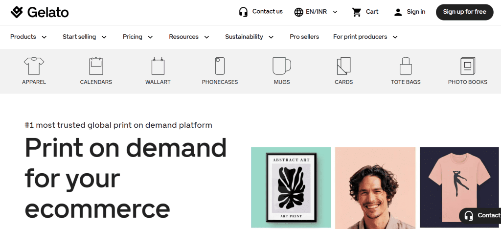Expand the Resources chevron
Image resolution: width=501 pixels, height=229 pixels.
coord(207,37)
